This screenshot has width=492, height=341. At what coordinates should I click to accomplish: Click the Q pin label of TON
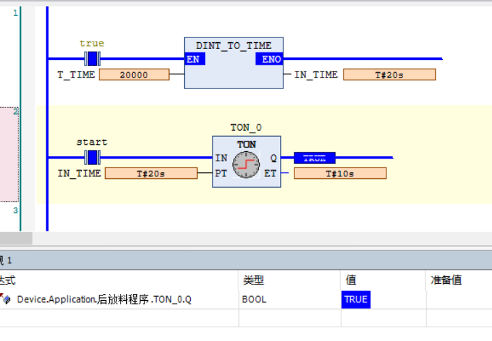(274, 158)
